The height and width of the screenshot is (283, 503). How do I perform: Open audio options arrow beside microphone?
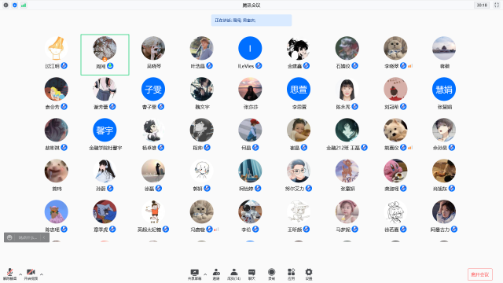click(20, 274)
